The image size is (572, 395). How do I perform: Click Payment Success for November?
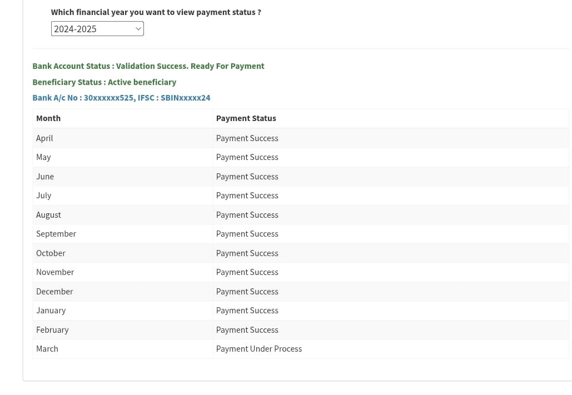click(x=247, y=272)
